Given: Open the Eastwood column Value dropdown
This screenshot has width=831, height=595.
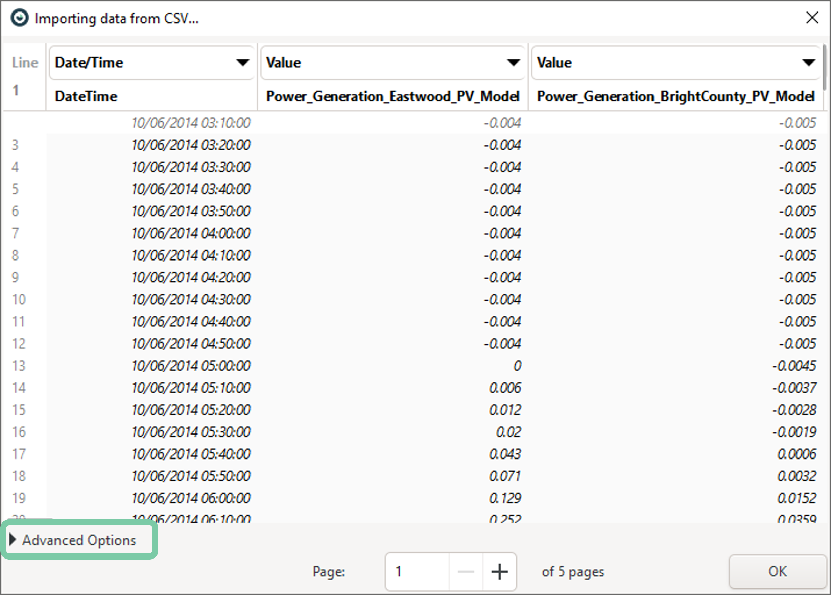Looking at the screenshot, I should click(393, 63).
